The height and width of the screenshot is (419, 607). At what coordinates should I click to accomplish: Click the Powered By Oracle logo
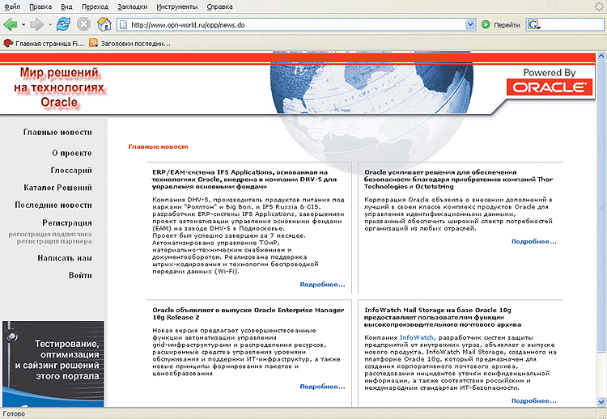(550, 82)
